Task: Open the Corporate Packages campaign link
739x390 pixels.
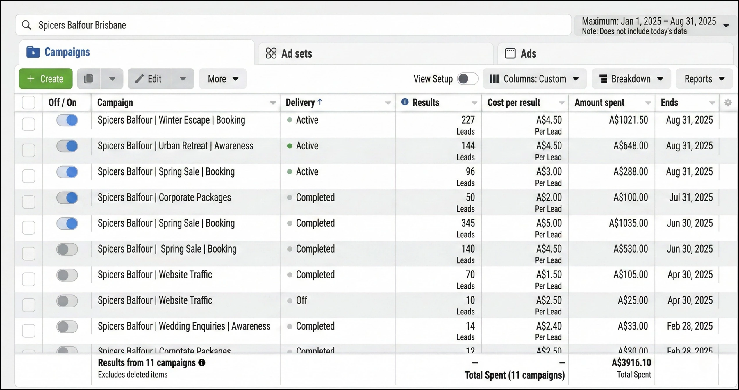Action: pyautogui.click(x=164, y=198)
